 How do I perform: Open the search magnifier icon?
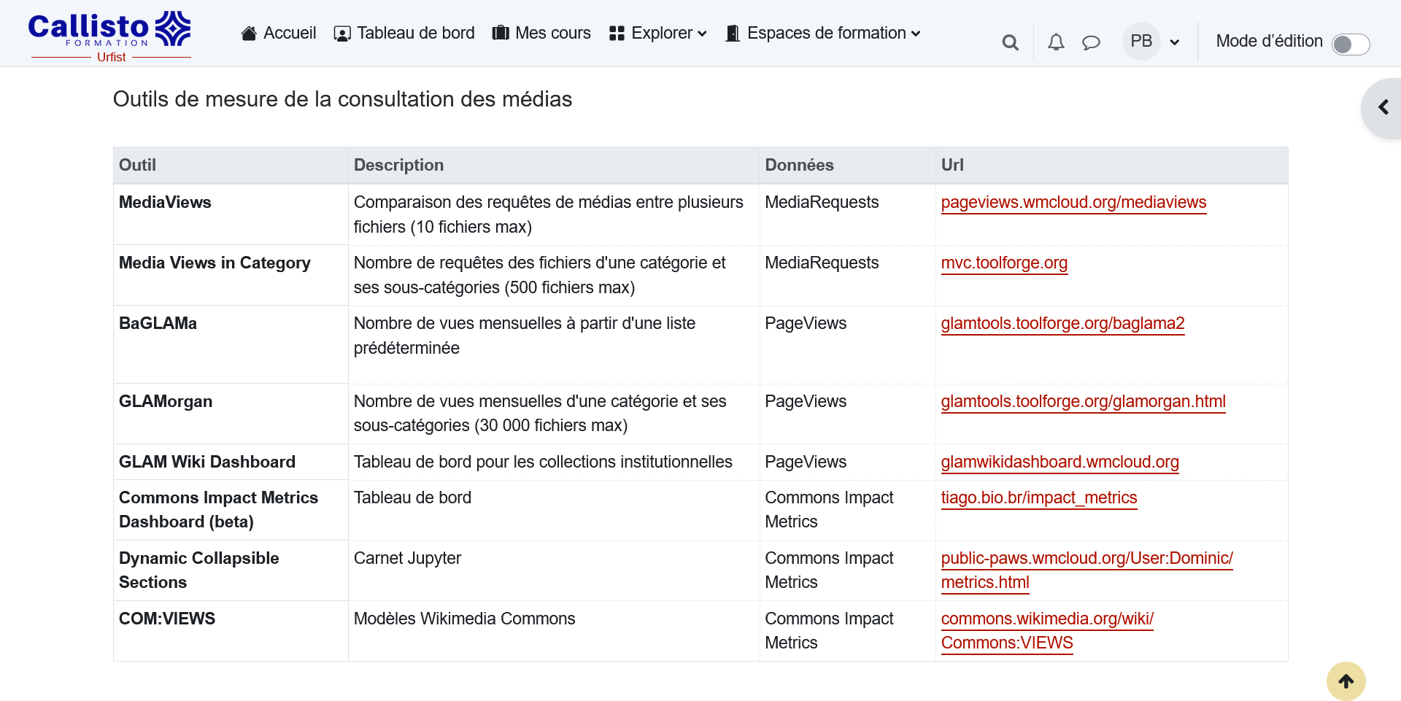(1010, 42)
